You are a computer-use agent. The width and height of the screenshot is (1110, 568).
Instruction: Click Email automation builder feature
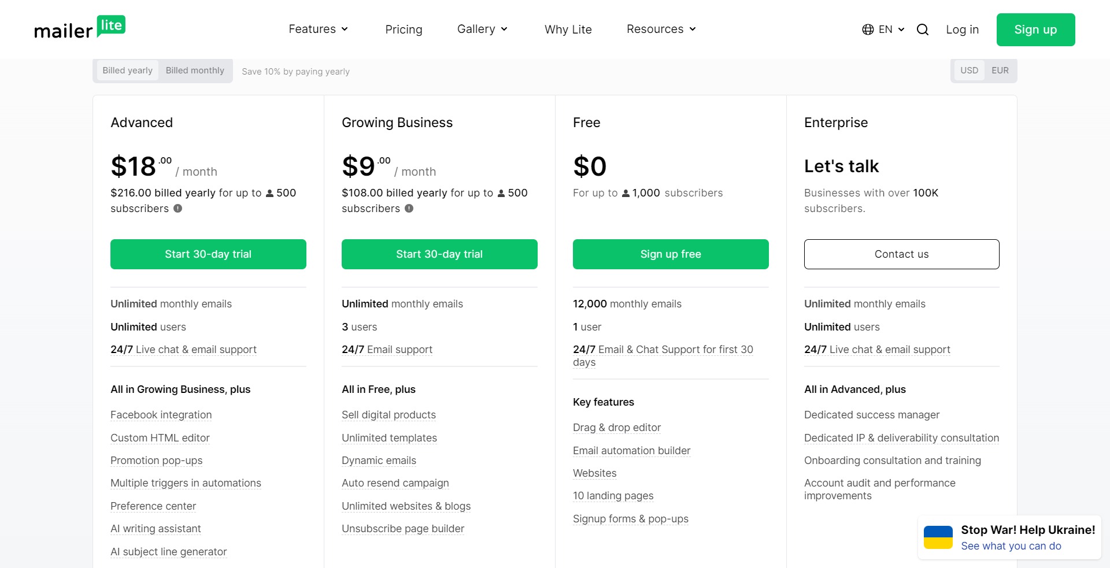click(631, 451)
